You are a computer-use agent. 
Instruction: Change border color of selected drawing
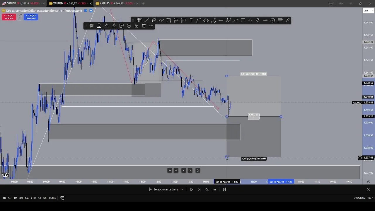(x=114, y=26)
